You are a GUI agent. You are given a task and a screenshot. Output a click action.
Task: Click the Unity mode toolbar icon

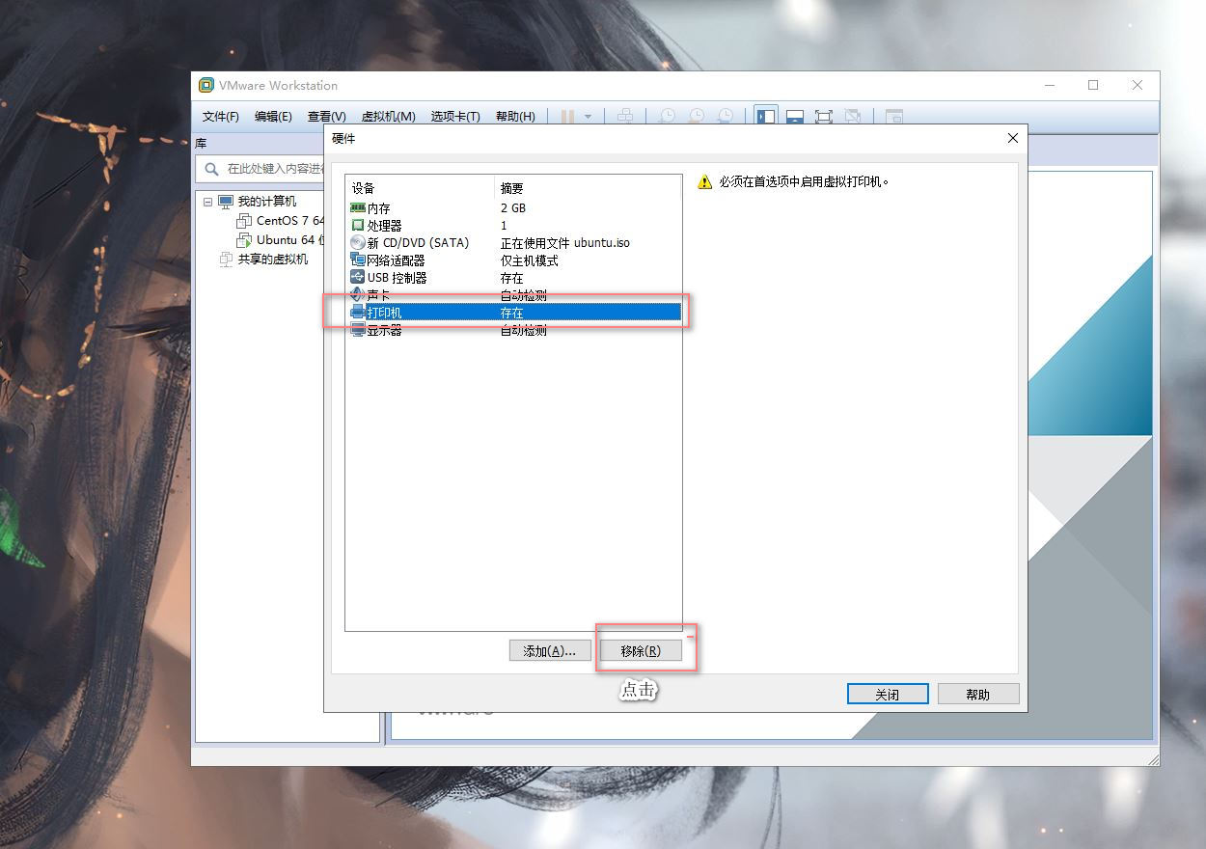click(x=853, y=117)
